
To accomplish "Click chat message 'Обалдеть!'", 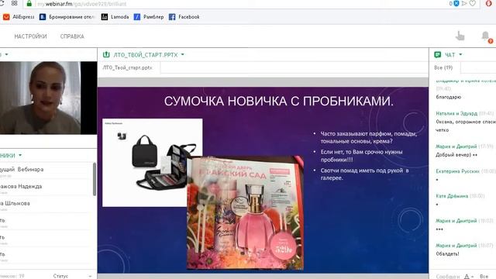I will (447, 253).
